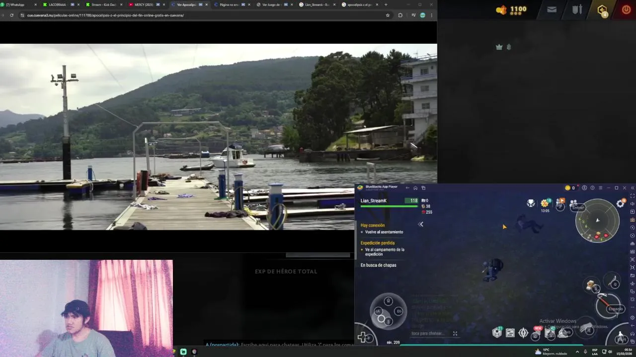The image size is (636, 357).
Task: Click the player name Lian_StreamK
Action: point(374,201)
